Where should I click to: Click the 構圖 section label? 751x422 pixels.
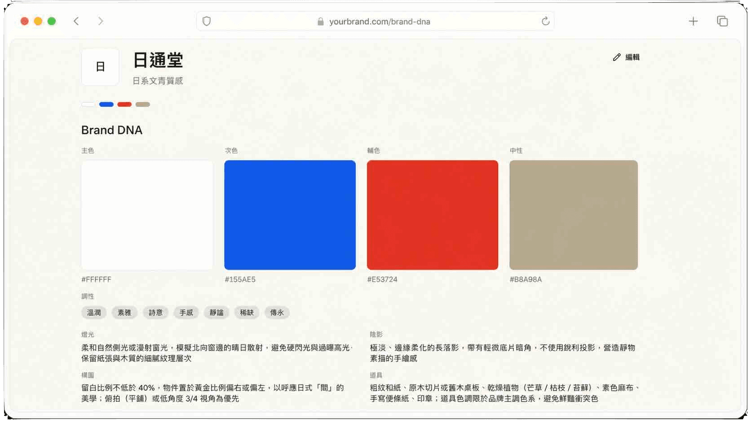88,375
